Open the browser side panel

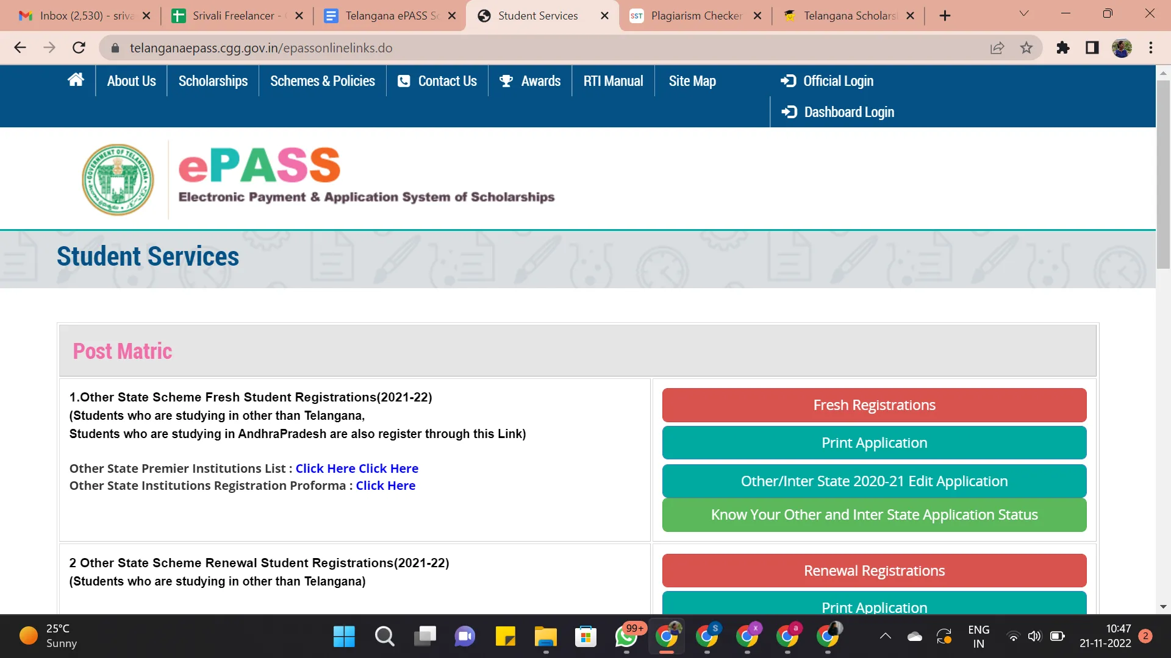1092,48
